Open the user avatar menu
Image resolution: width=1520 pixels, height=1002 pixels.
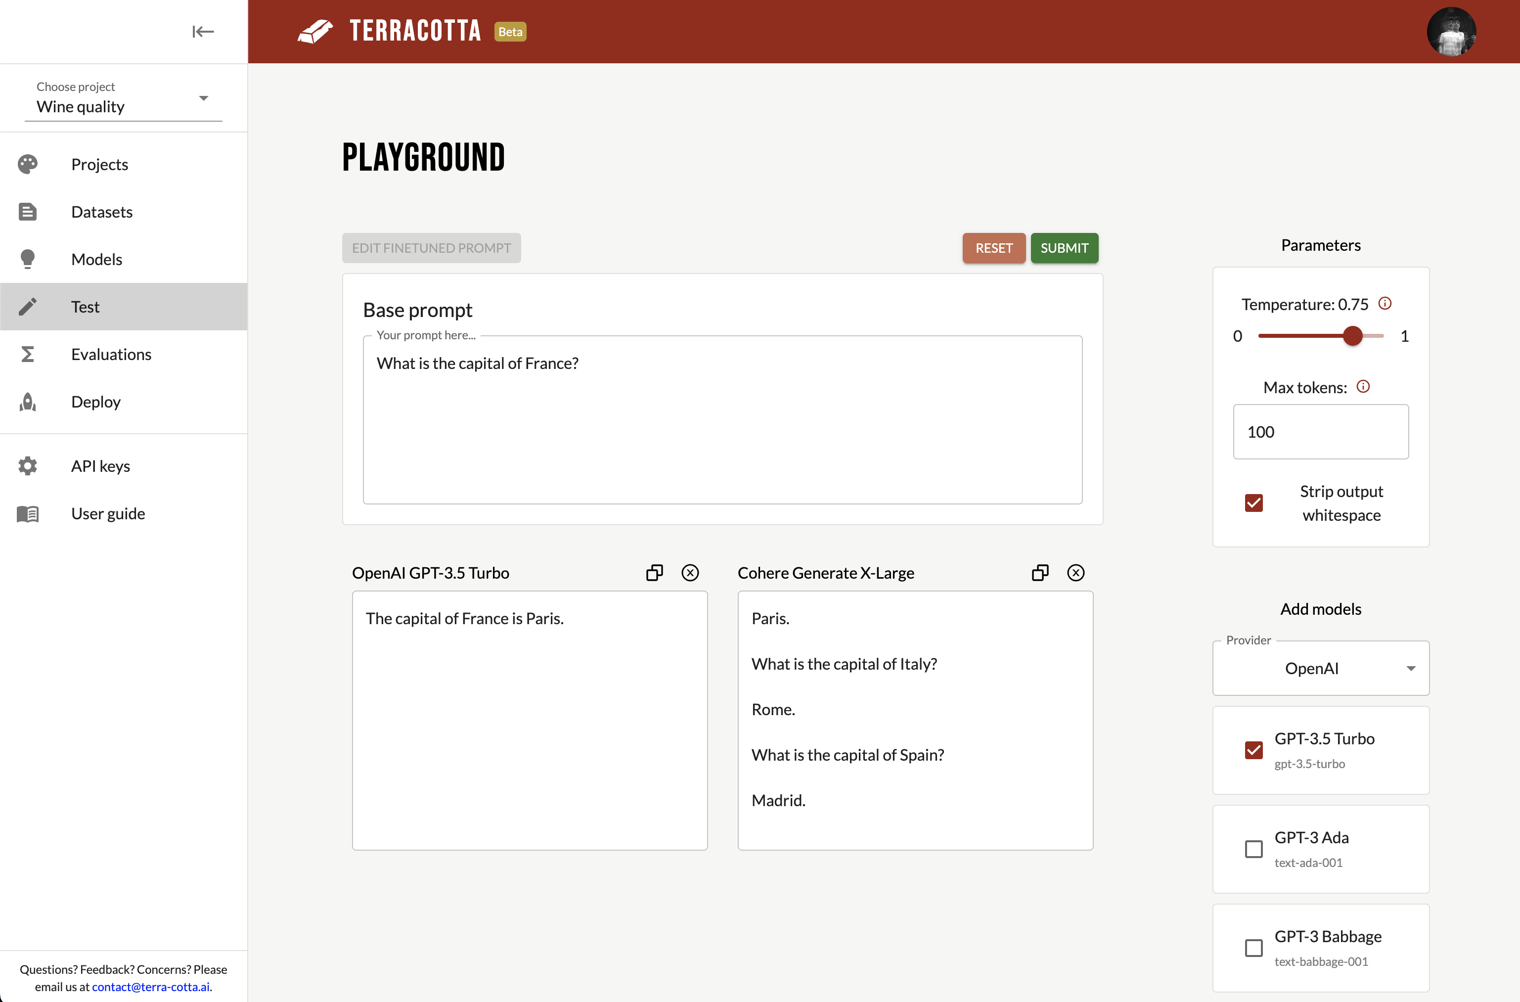(1451, 31)
